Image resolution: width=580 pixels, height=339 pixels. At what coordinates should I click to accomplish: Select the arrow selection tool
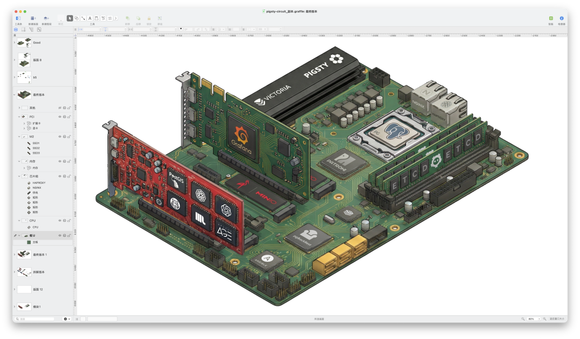pos(69,18)
